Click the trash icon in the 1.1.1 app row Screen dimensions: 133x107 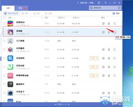coord(109,32)
